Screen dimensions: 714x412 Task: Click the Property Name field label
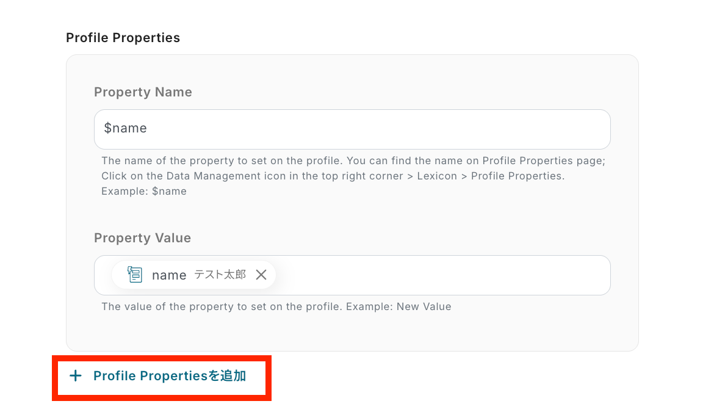[x=143, y=92]
